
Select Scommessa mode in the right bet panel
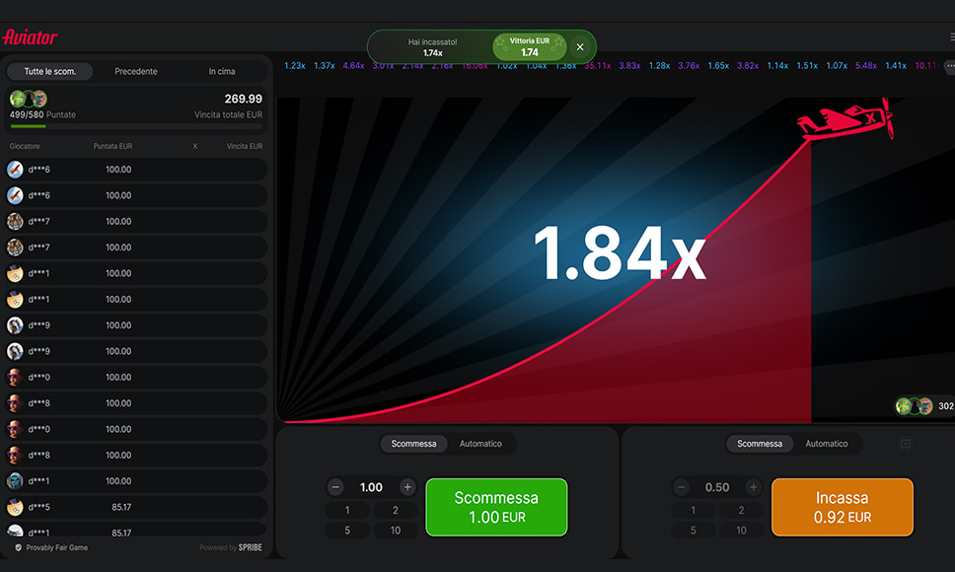(x=760, y=444)
